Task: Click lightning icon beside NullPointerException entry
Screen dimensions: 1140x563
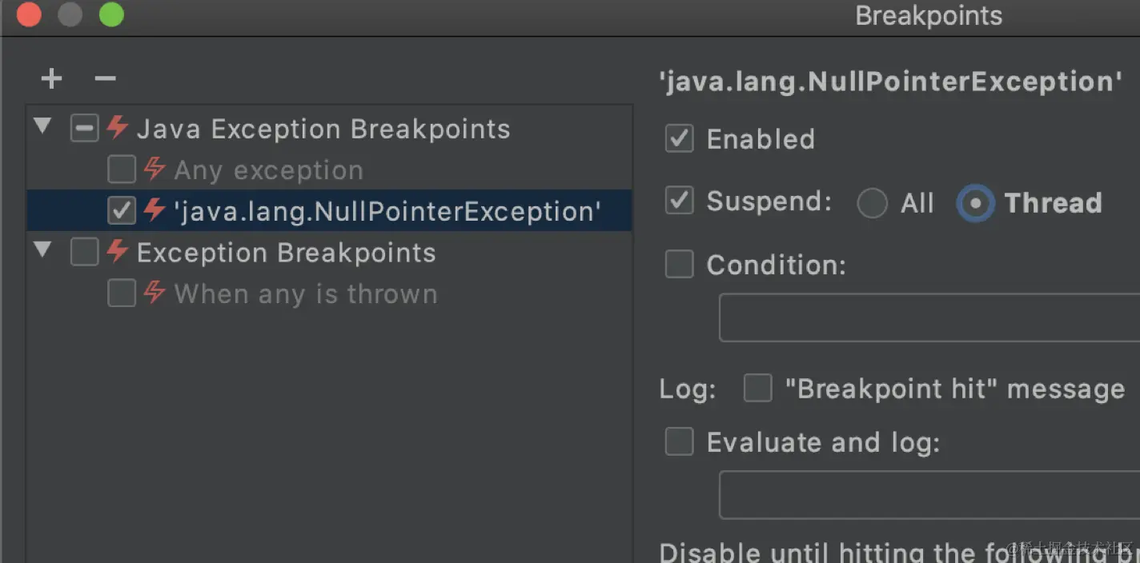Action: pyautogui.click(x=154, y=210)
